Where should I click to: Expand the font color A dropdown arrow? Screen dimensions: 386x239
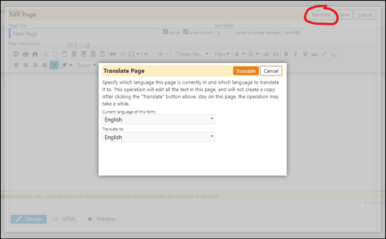tap(244, 54)
